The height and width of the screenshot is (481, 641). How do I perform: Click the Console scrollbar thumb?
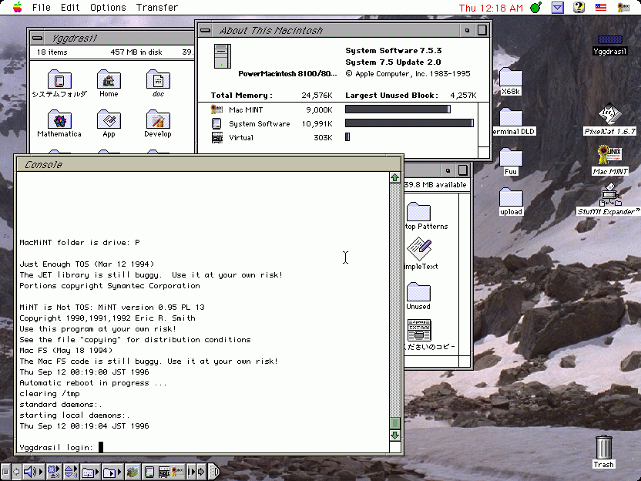pos(394,423)
